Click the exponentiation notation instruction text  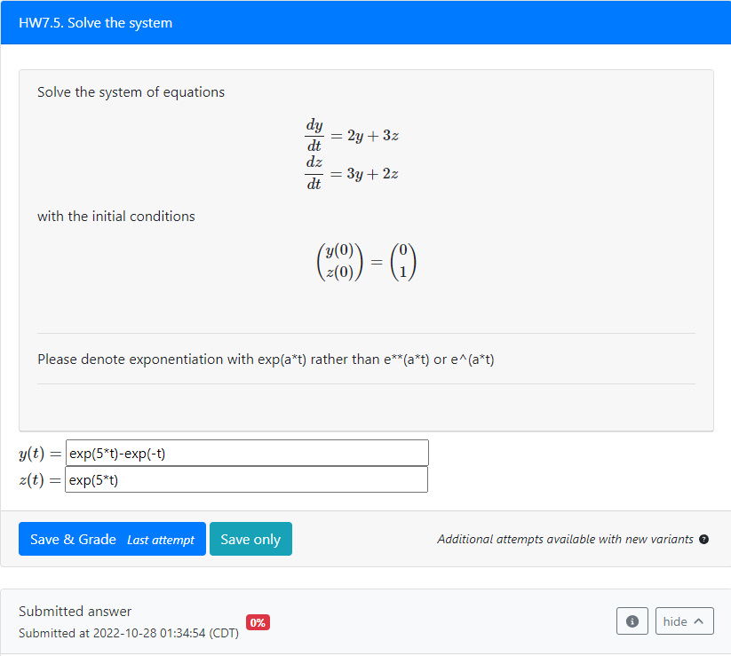[x=265, y=359]
